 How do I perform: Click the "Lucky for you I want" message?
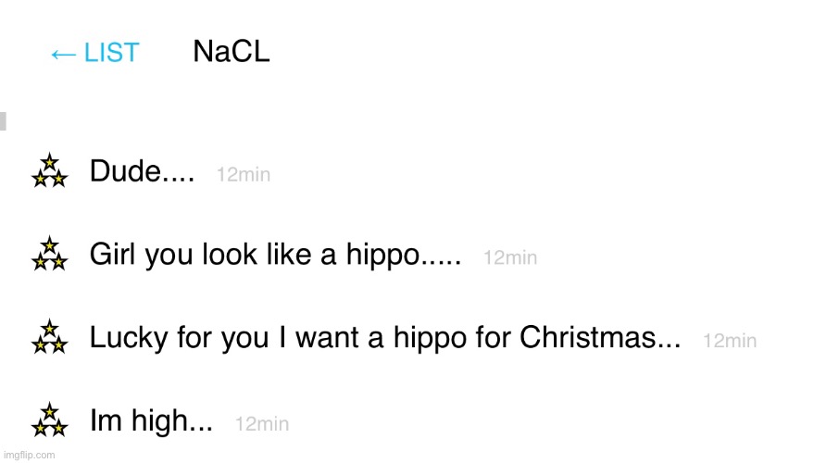(x=384, y=340)
